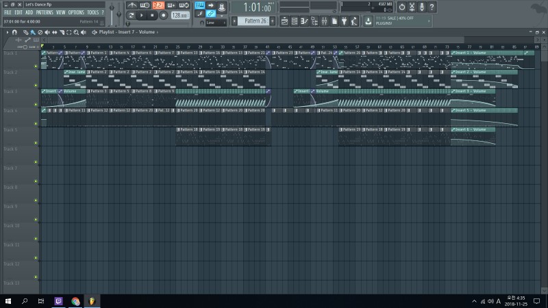This screenshot has height=308, width=548.
Task: Click the Stop playback button
Action: coord(151,15)
